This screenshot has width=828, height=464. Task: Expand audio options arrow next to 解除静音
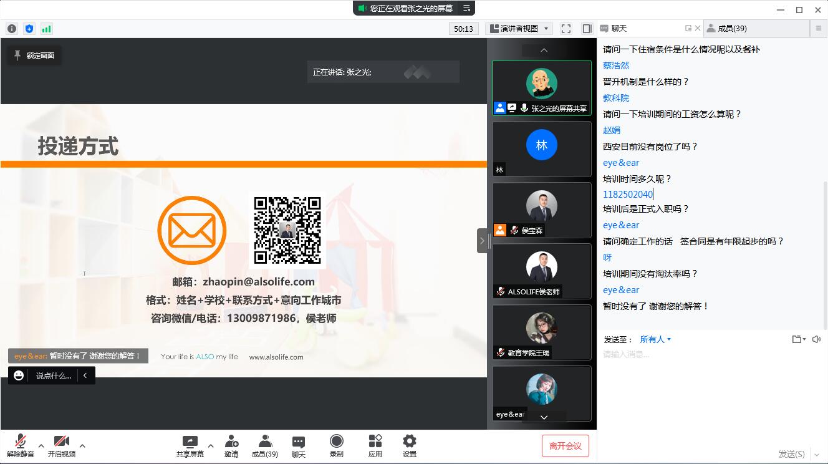(41, 446)
